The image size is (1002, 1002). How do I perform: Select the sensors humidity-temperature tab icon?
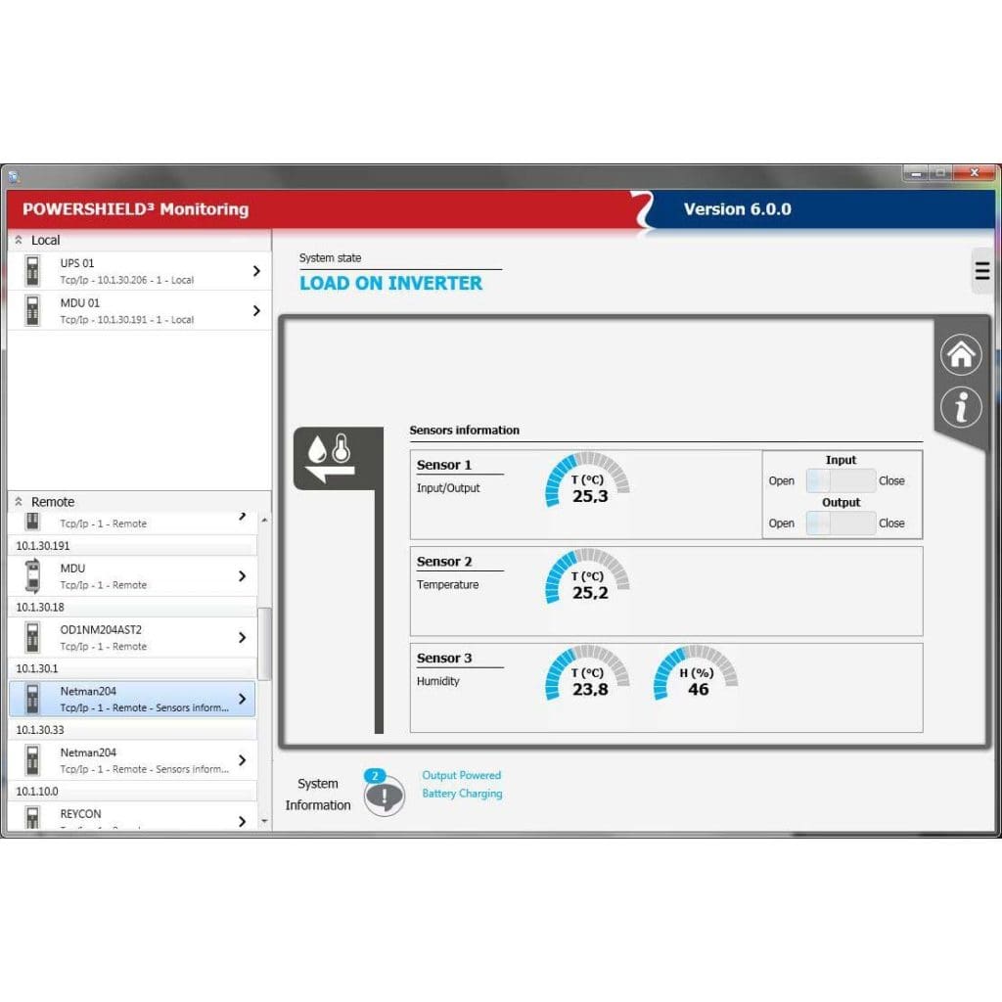[x=338, y=458]
